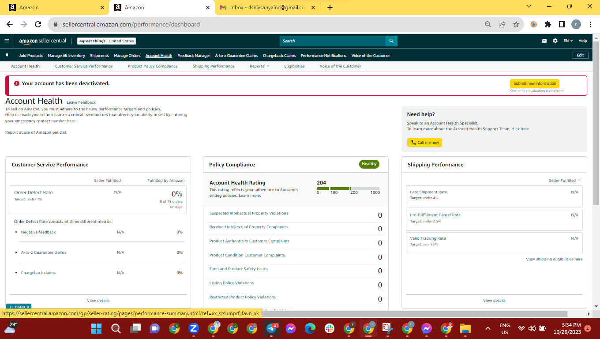600x339 pixels.
Task: Click View shipping eligibilities here
Action: coord(554,259)
